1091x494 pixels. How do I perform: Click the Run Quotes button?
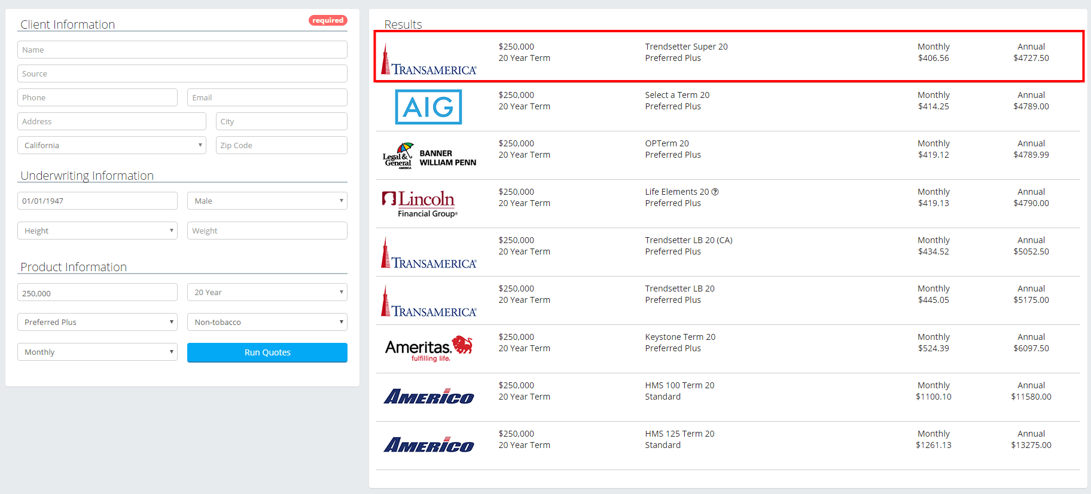[267, 352]
